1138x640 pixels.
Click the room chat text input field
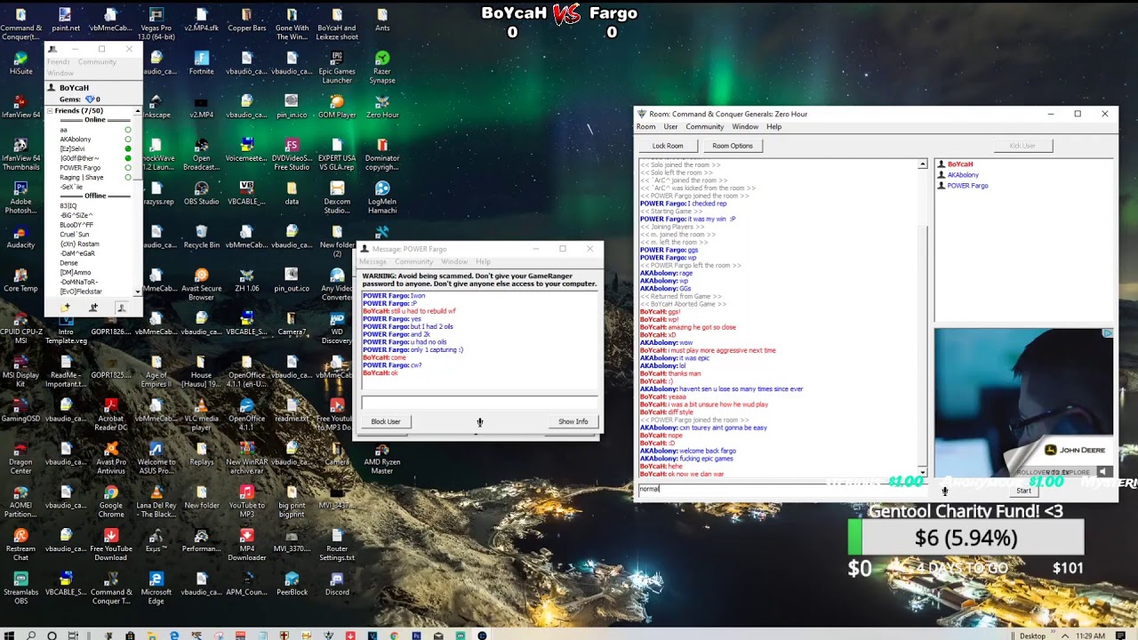tap(782, 490)
